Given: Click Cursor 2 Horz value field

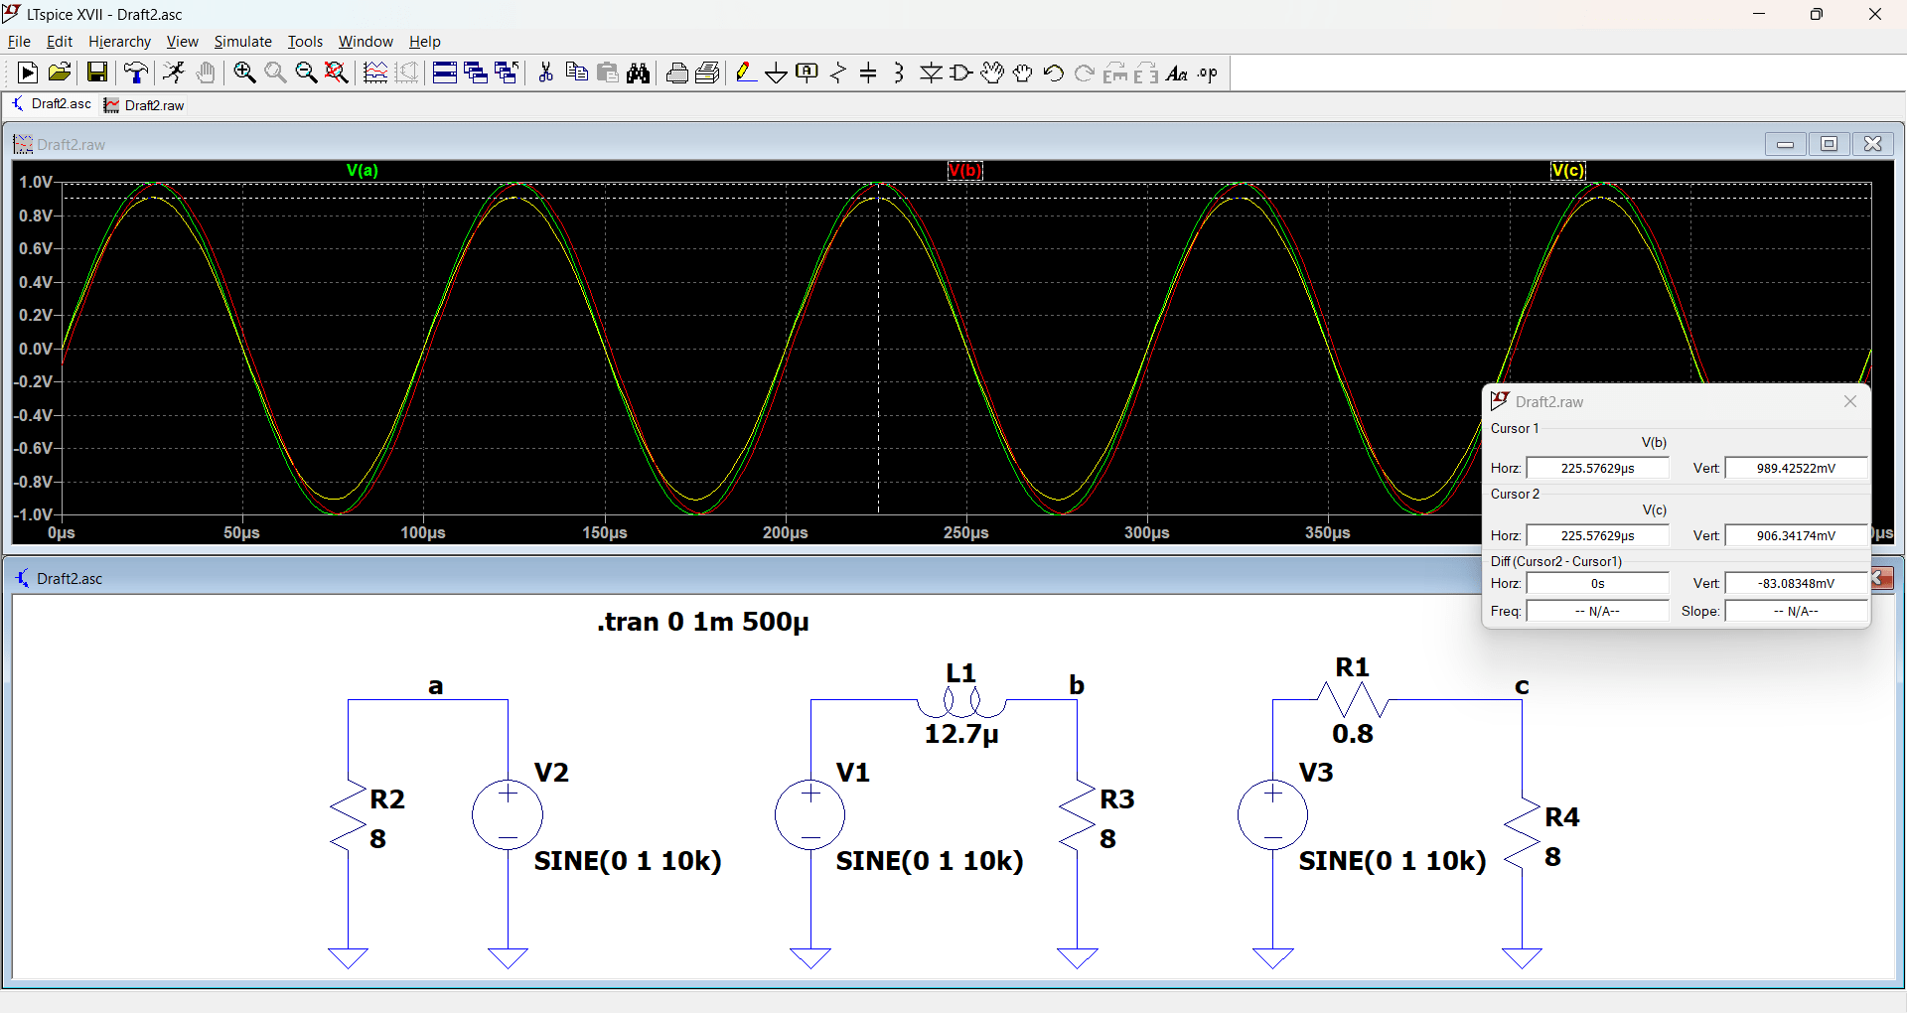Looking at the screenshot, I should coord(1598,535).
